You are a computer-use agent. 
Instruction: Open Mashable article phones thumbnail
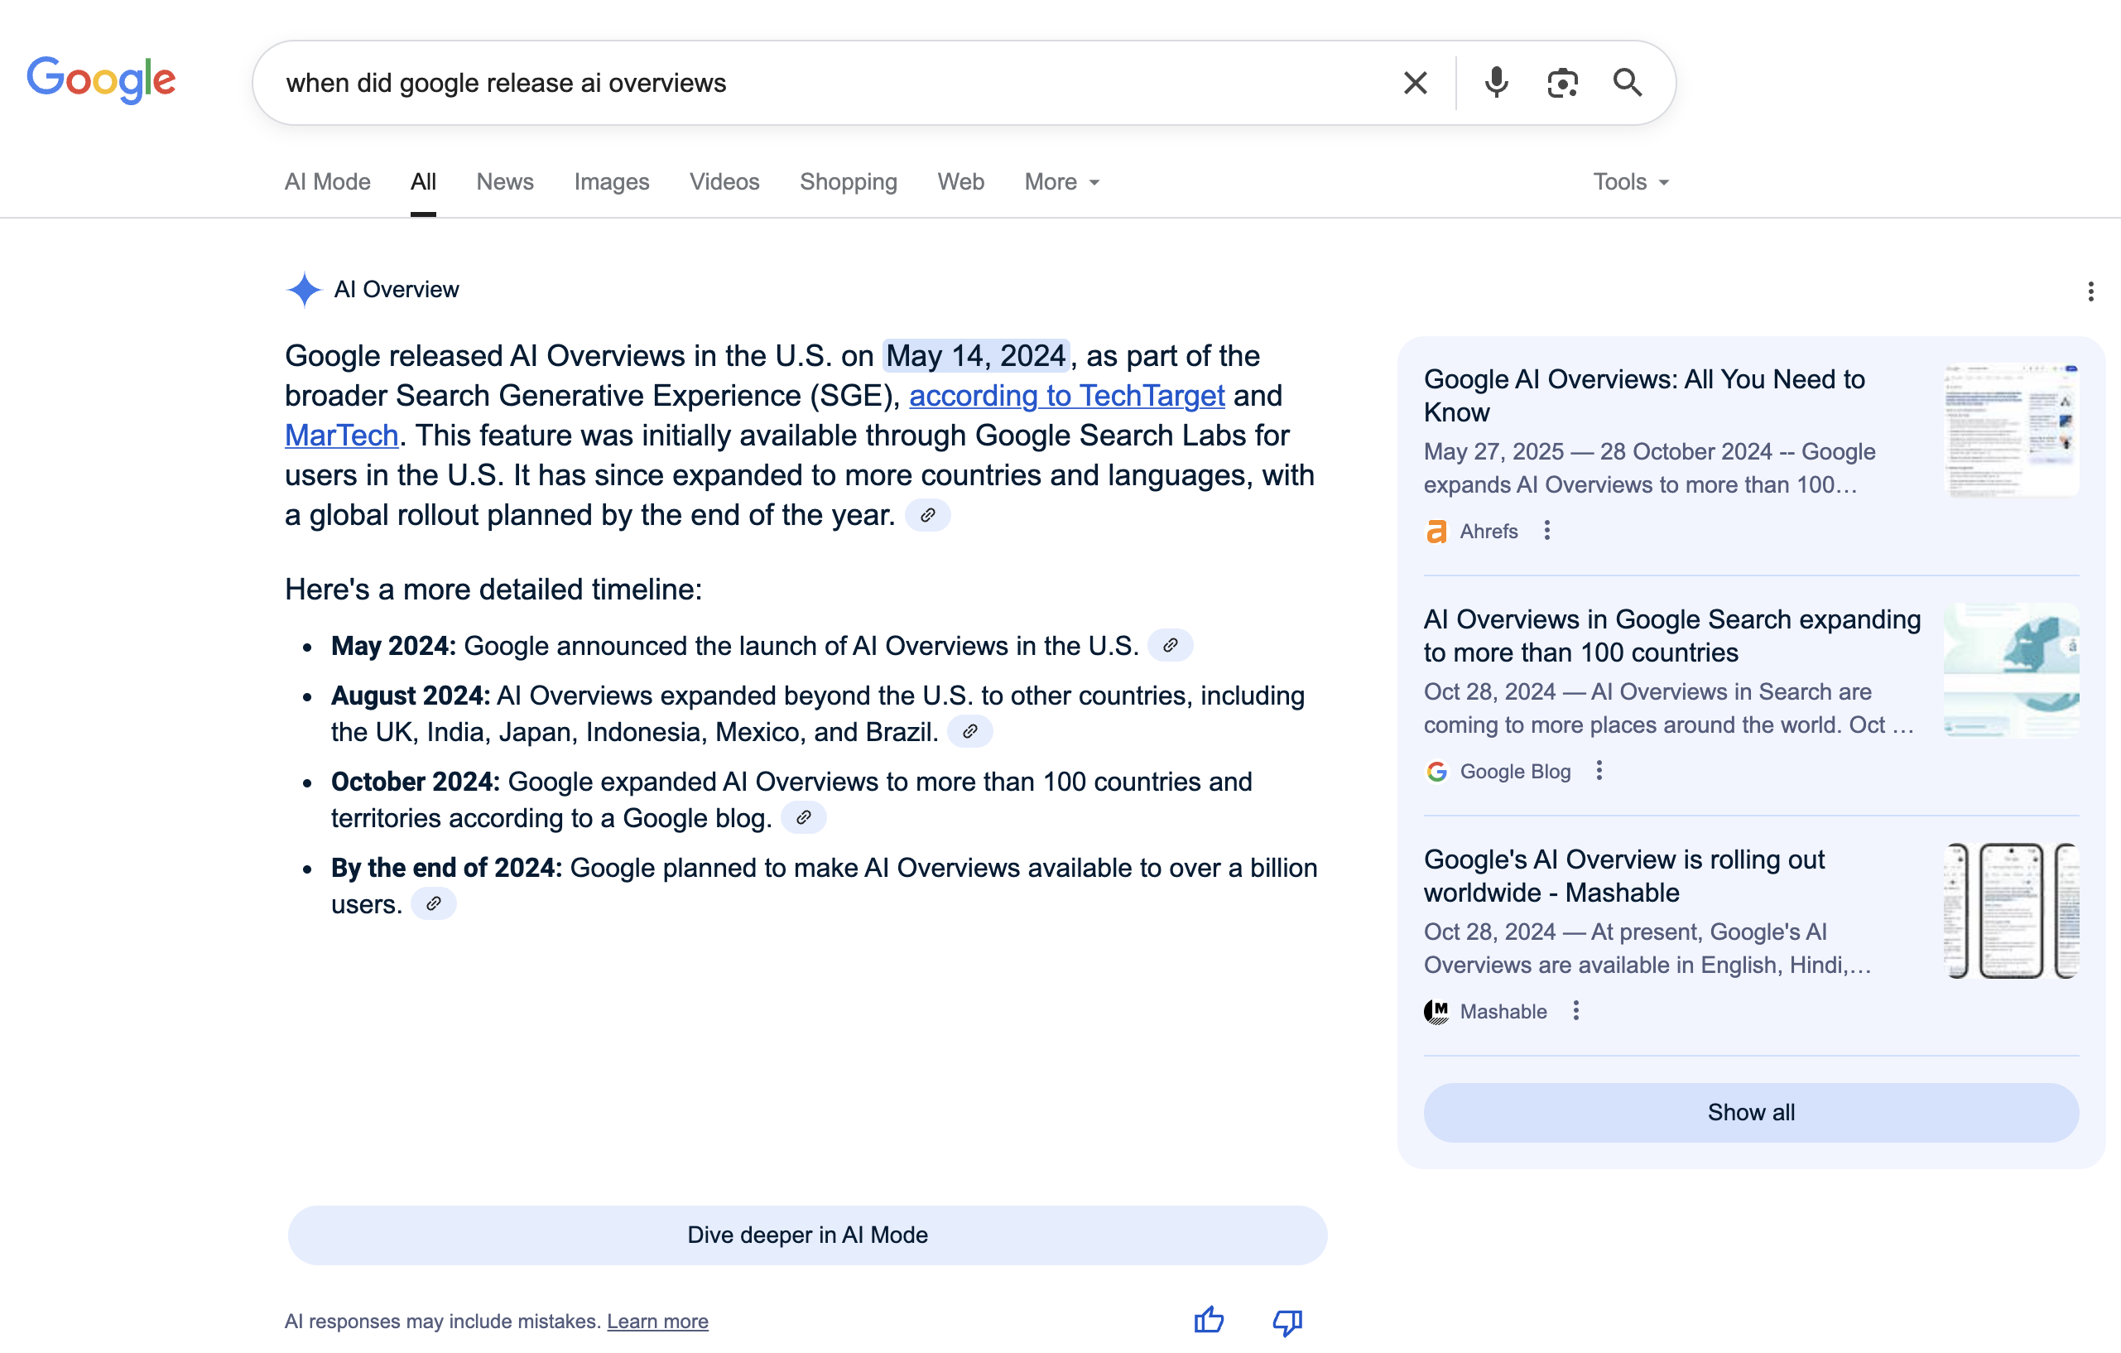(x=2011, y=911)
